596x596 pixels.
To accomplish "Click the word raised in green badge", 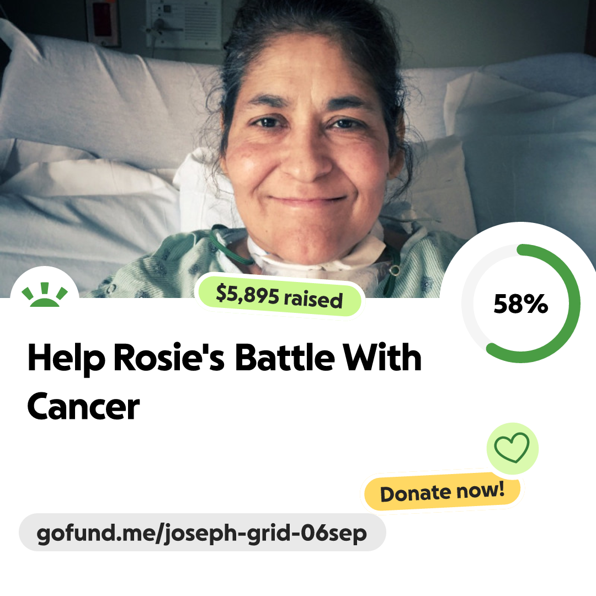I will pos(314,299).
